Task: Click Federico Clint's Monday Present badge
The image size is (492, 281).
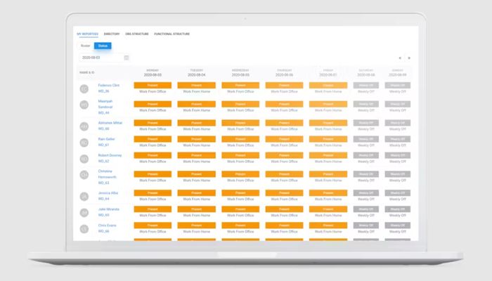Action: click(153, 85)
